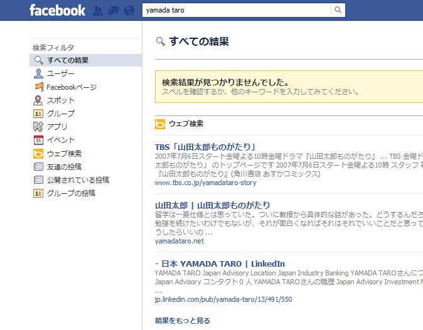The image size is (423, 330).
Task: Filter results by グループ
Action: click(61, 114)
